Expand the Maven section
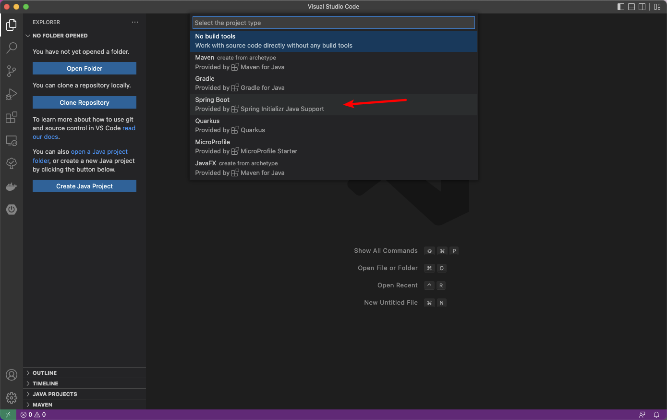 (85, 405)
